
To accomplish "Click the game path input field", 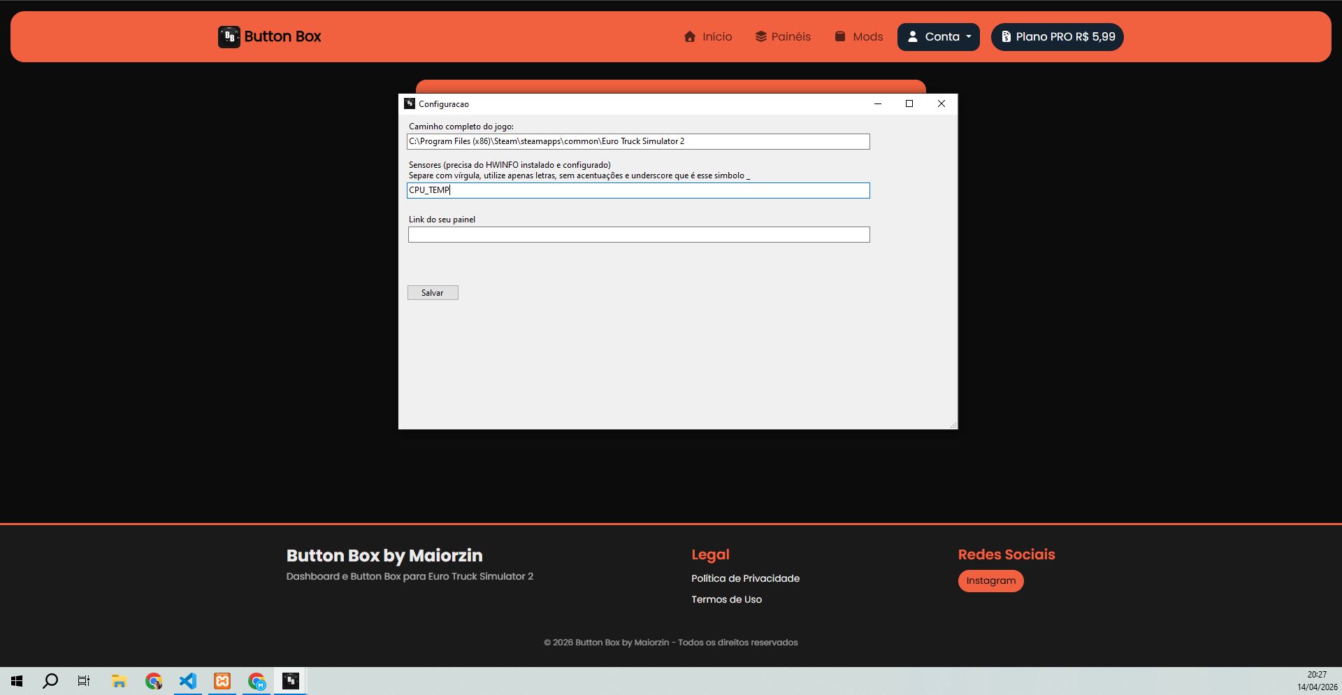I will click(639, 141).
